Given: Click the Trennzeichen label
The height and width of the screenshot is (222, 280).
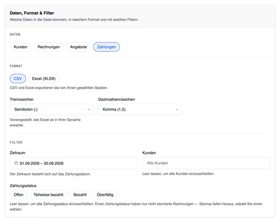Looking at the screenshot, I should 22,100.
